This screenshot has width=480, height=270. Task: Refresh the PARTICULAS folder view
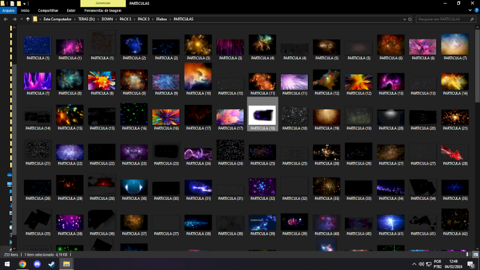pos(409,19)
